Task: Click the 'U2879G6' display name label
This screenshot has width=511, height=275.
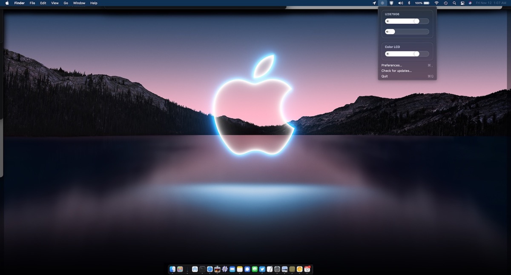Action: point(392,14)
